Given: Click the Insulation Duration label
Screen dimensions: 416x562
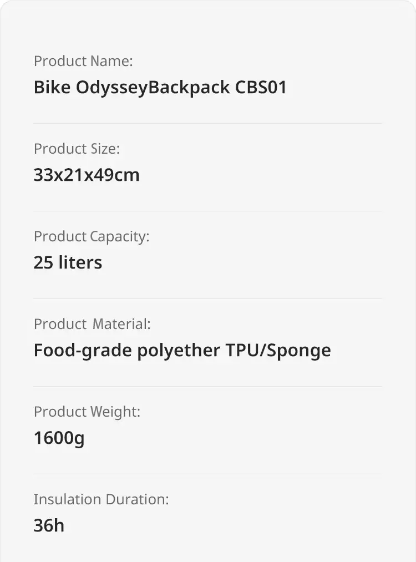Looking at the screenshot, I should pyautogui.click(x=101, y=499).
